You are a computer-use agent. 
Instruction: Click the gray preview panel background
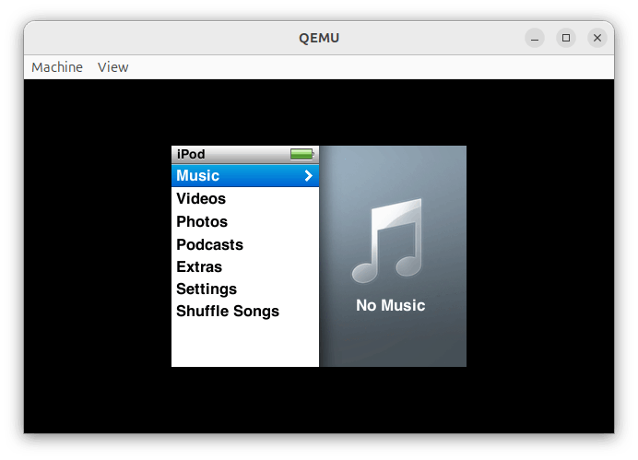393,342
